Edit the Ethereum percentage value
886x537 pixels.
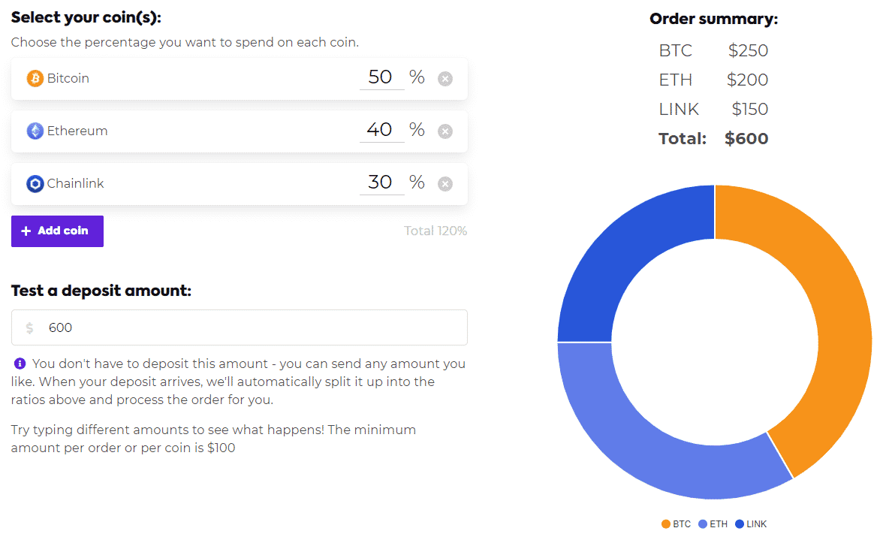coord(381,130)
